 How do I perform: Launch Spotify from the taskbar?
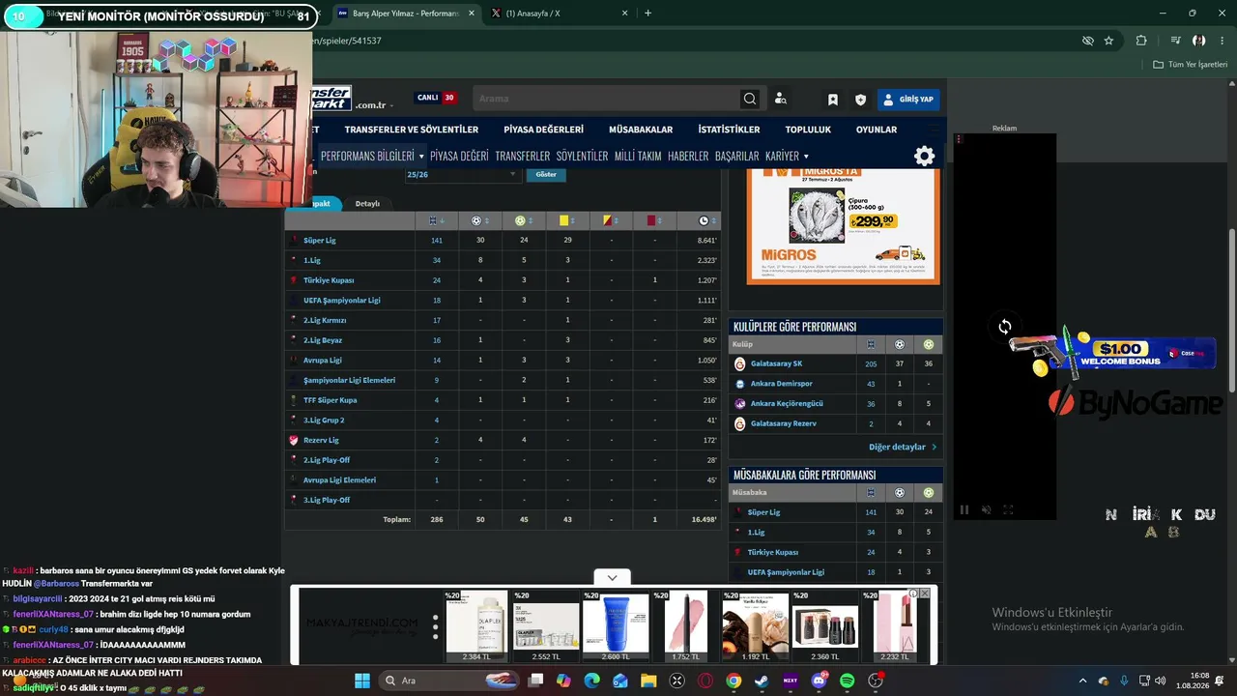click(848, 681)
